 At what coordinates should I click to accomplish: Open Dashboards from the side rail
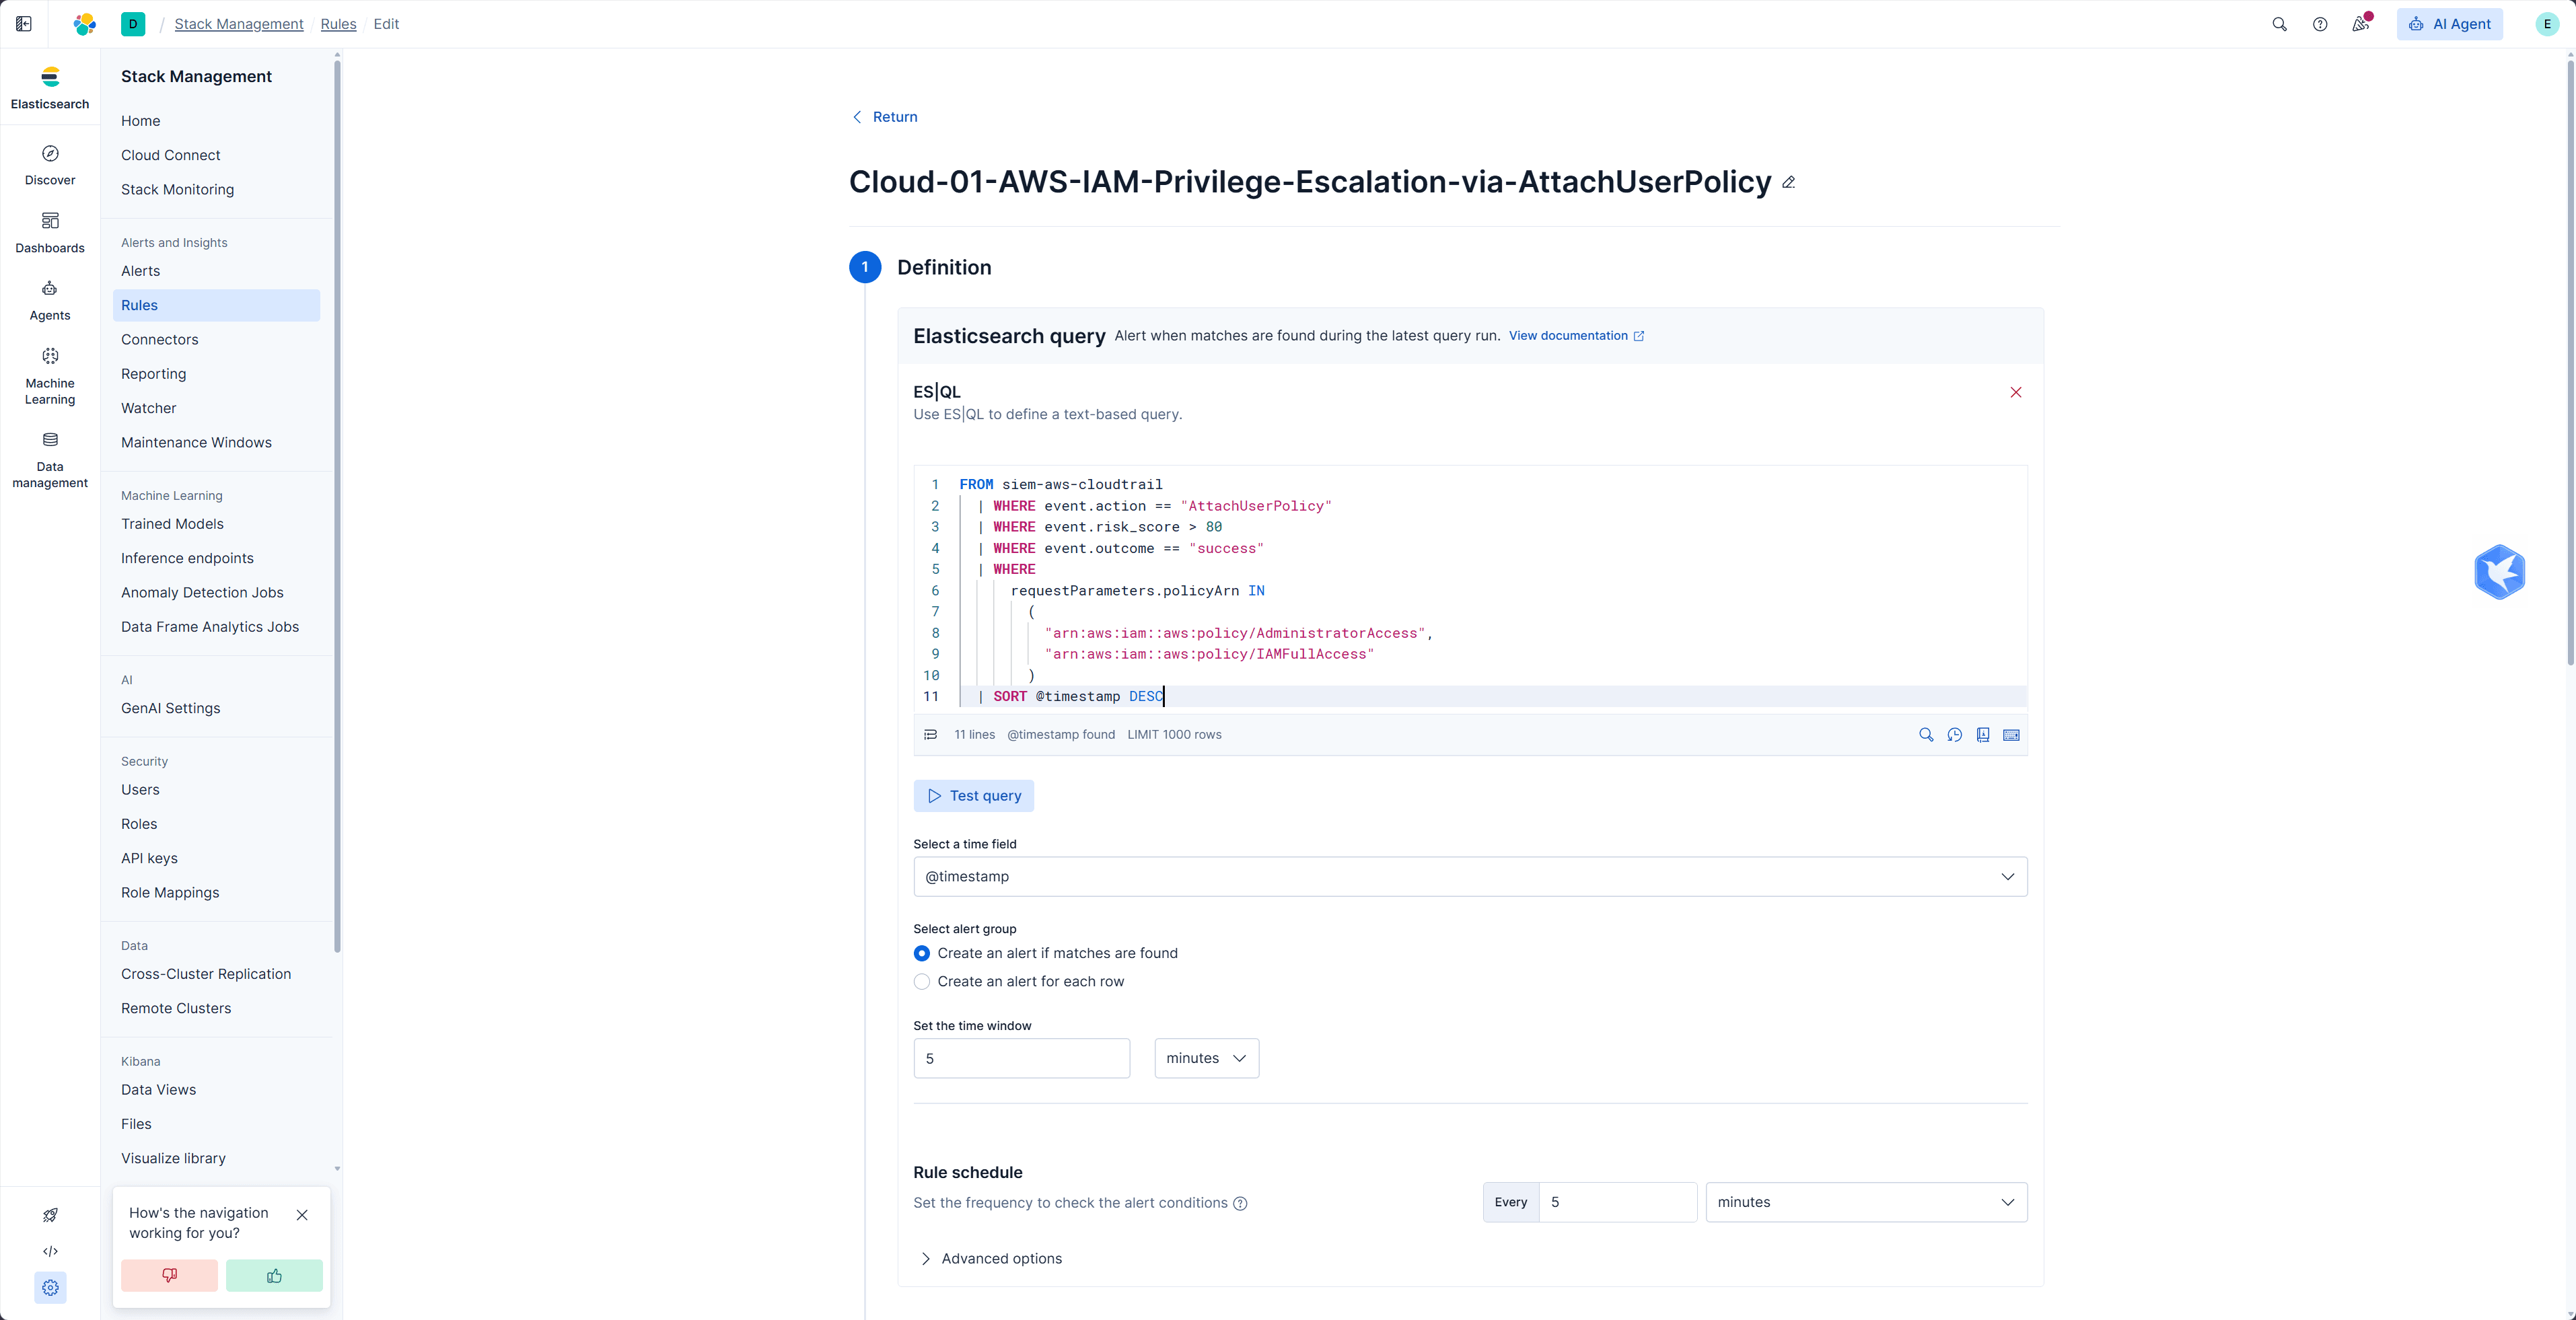coord(50,233)
